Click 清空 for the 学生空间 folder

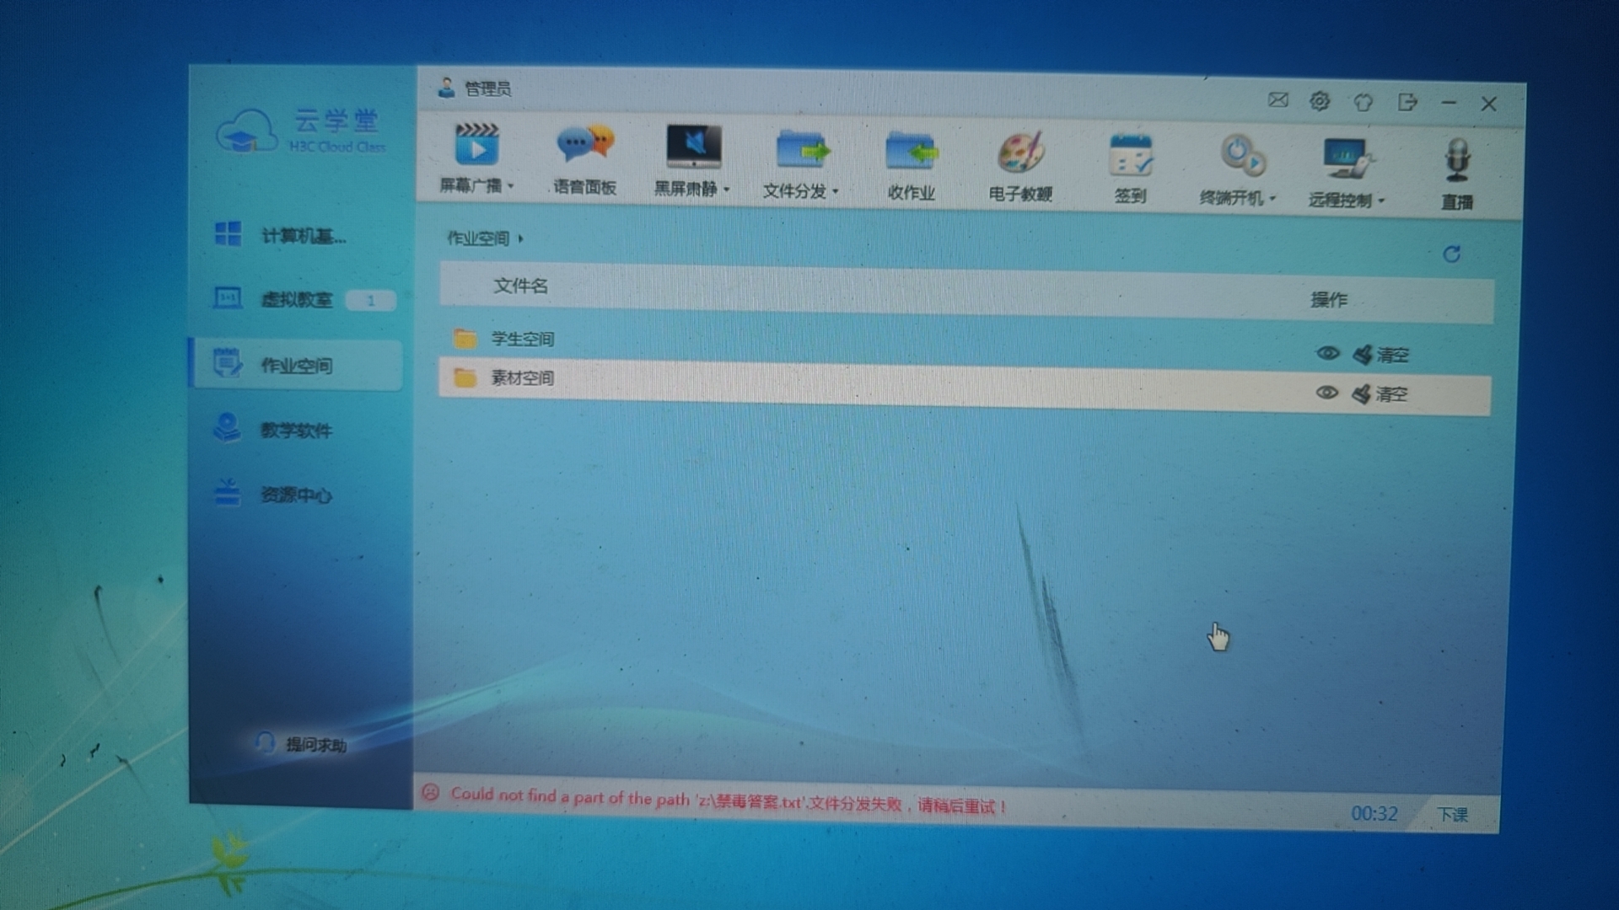[1391, 356]
